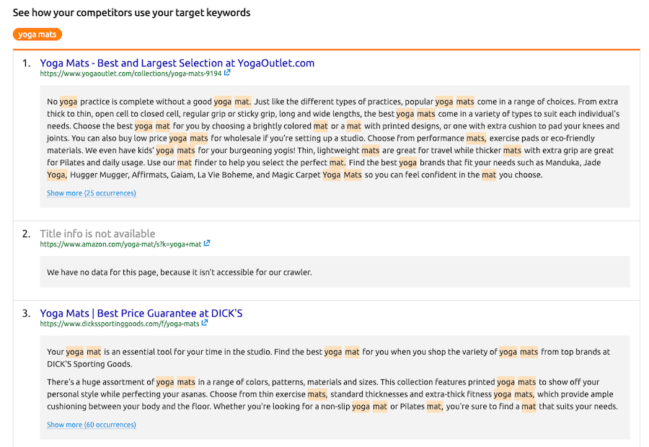Open the amazon.com yoga-mat URL
This screenshot has height=447, width=649.
[x=120, y=244]
